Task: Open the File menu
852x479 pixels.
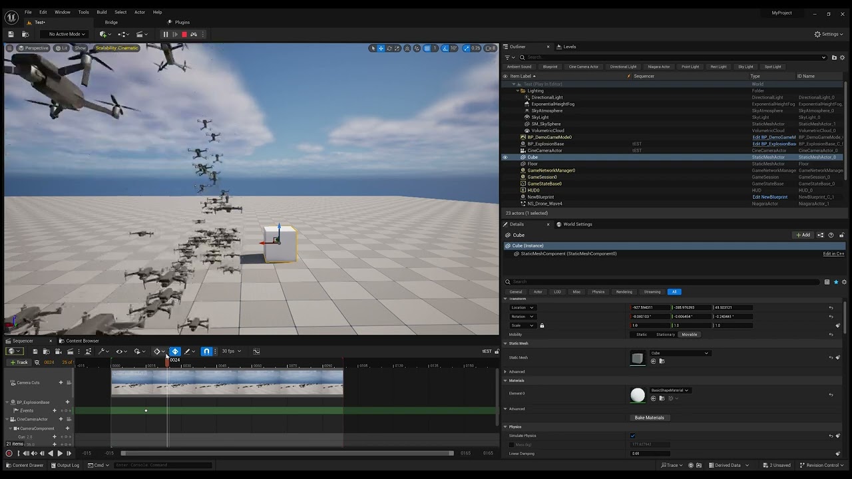Action: click(x=28, y=12)
